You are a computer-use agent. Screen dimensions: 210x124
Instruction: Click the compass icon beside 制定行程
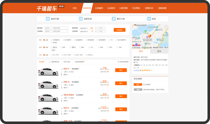coord(48,19)
